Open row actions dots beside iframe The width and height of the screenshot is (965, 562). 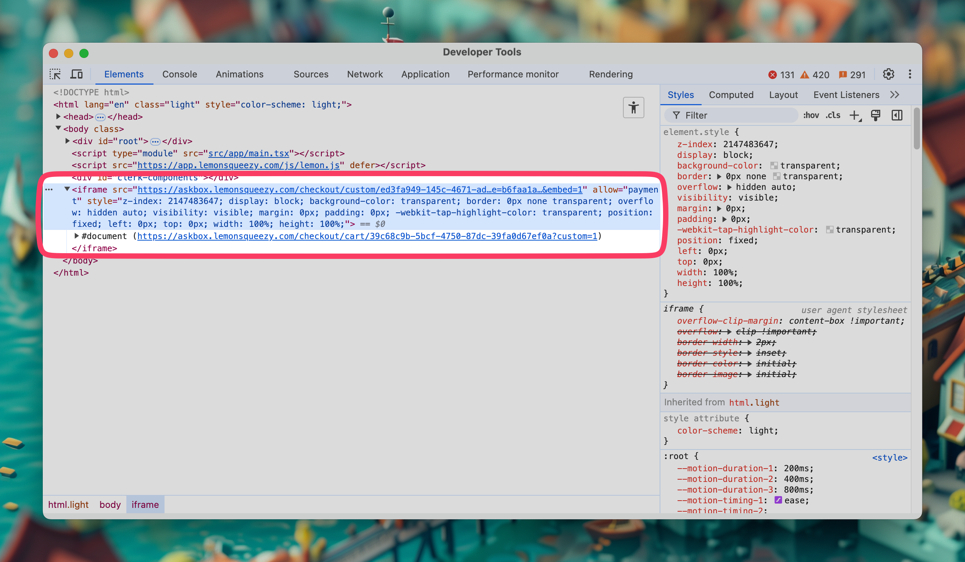(49, 190)
